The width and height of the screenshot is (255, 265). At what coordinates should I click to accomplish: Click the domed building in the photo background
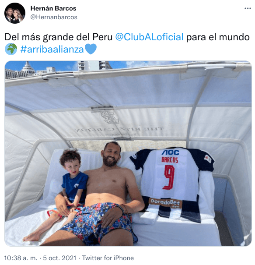pyautogui.click(x=27, y=68)
